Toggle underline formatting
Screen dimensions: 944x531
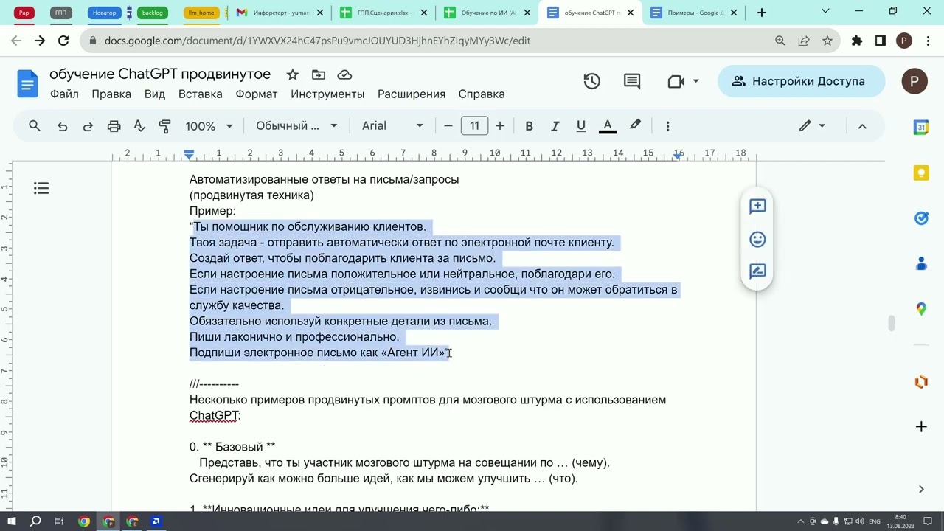pos(581,126)
